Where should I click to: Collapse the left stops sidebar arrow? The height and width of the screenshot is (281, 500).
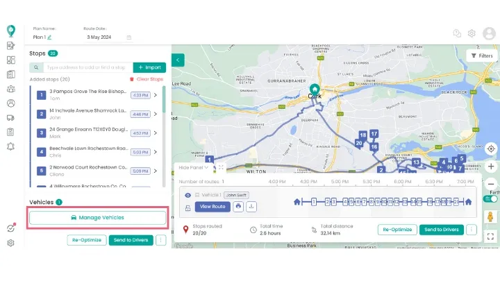pos(178,60)
